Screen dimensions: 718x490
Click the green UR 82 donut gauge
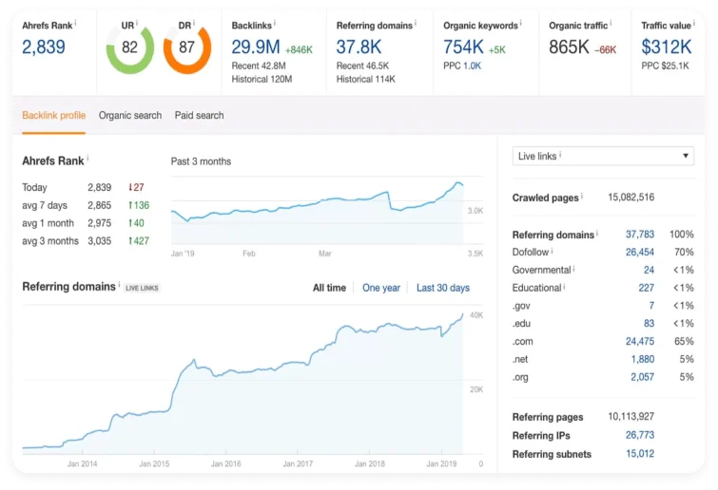129,47
